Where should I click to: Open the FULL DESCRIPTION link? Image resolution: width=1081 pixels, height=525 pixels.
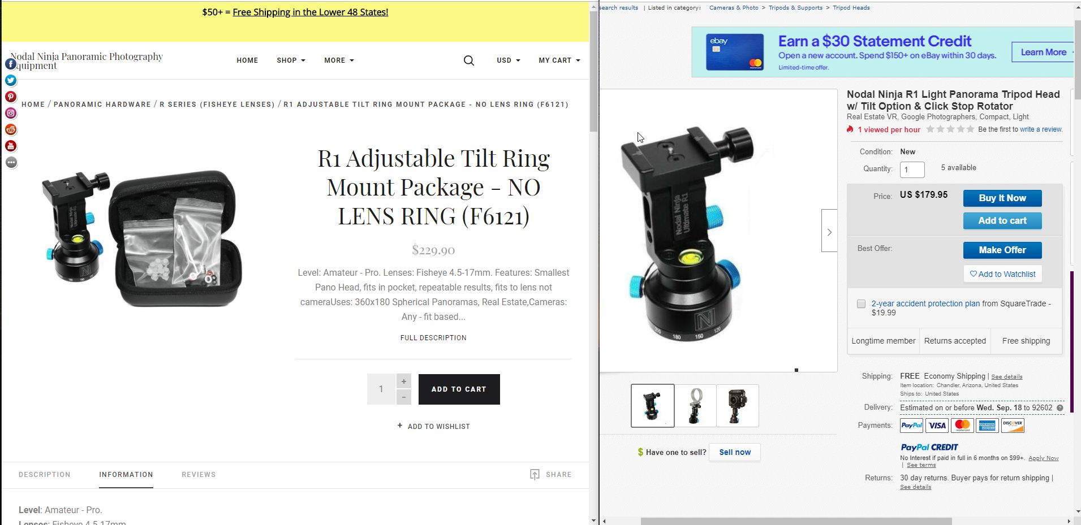coord(433,338)
